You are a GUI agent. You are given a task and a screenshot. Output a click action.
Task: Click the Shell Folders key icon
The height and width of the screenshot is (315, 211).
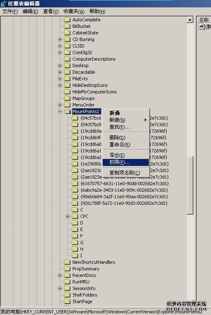(x=67, y=295)
